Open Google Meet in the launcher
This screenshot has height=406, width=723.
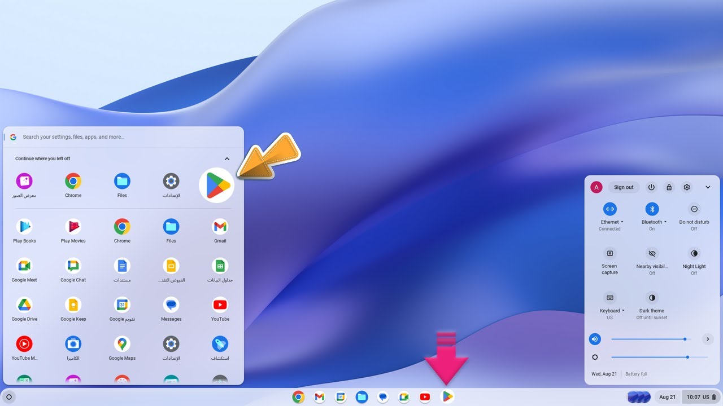click(24, 266)
